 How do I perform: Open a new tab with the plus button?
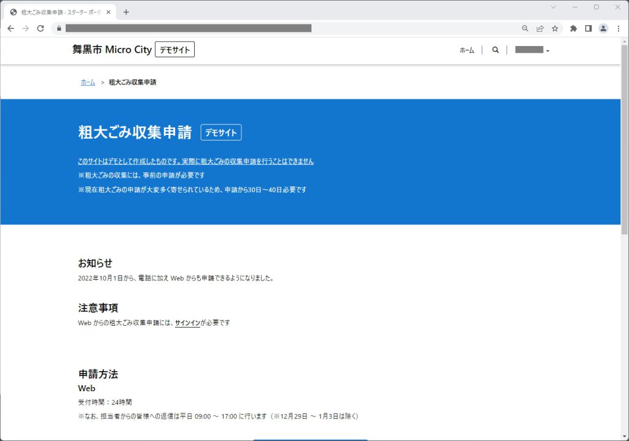pos(126,12)
